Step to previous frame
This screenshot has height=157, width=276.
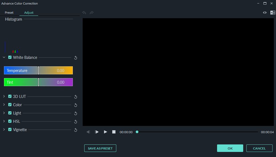pyautogui.click(x=88, y=132)
